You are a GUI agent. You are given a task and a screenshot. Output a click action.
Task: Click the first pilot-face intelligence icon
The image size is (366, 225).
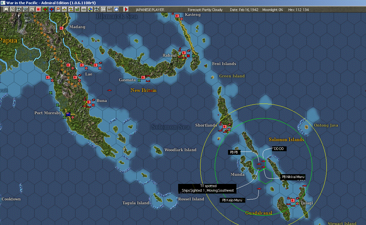19,9
